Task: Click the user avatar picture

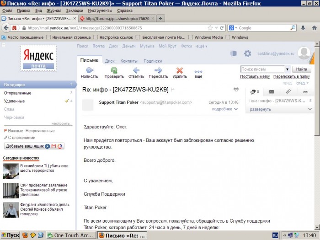Action: click(x=304, y=53)
